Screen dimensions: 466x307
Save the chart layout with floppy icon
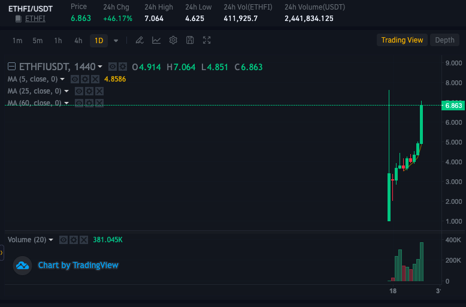pyautogui.click(x=190, y=40)
